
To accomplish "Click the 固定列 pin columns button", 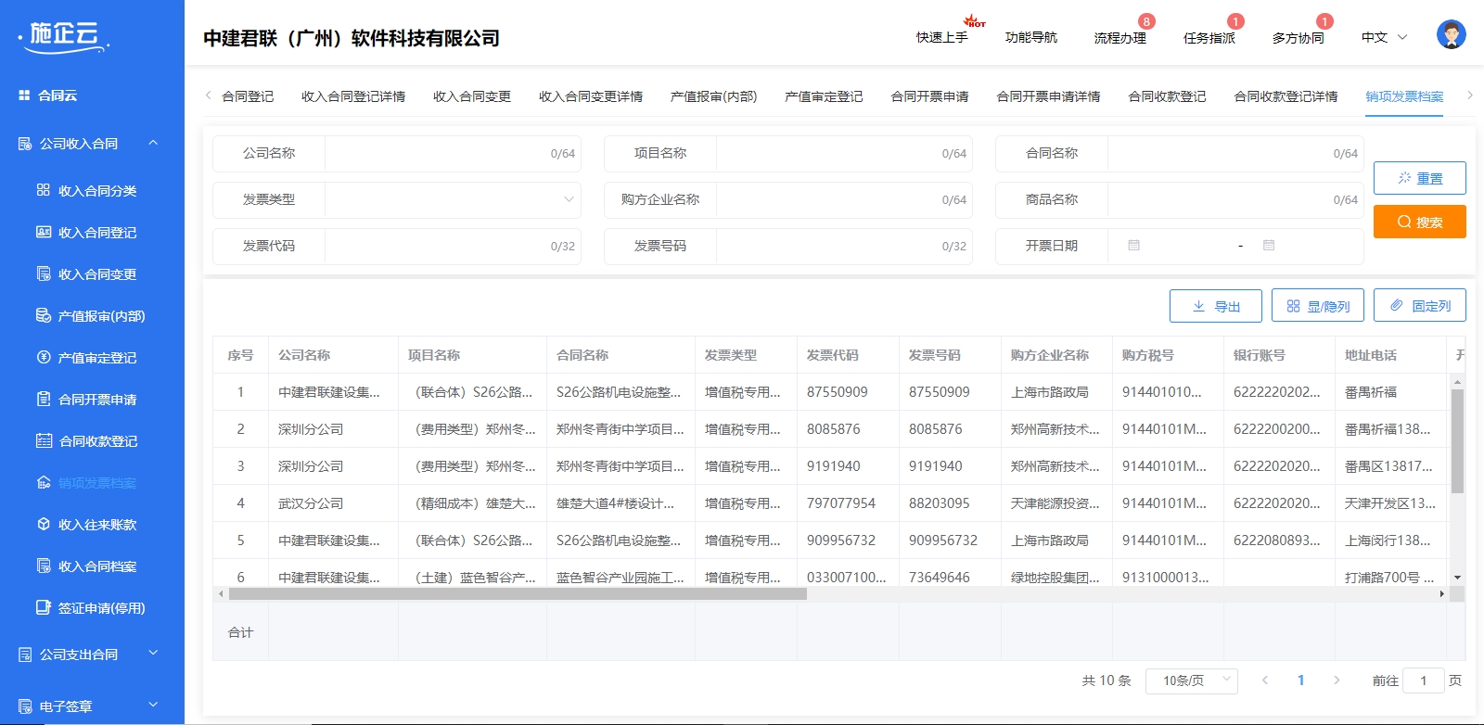I will point(1420,305).
